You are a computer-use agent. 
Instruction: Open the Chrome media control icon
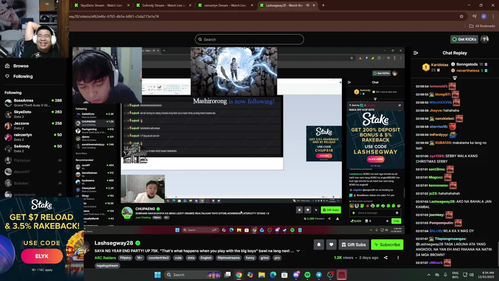(474, 16)
